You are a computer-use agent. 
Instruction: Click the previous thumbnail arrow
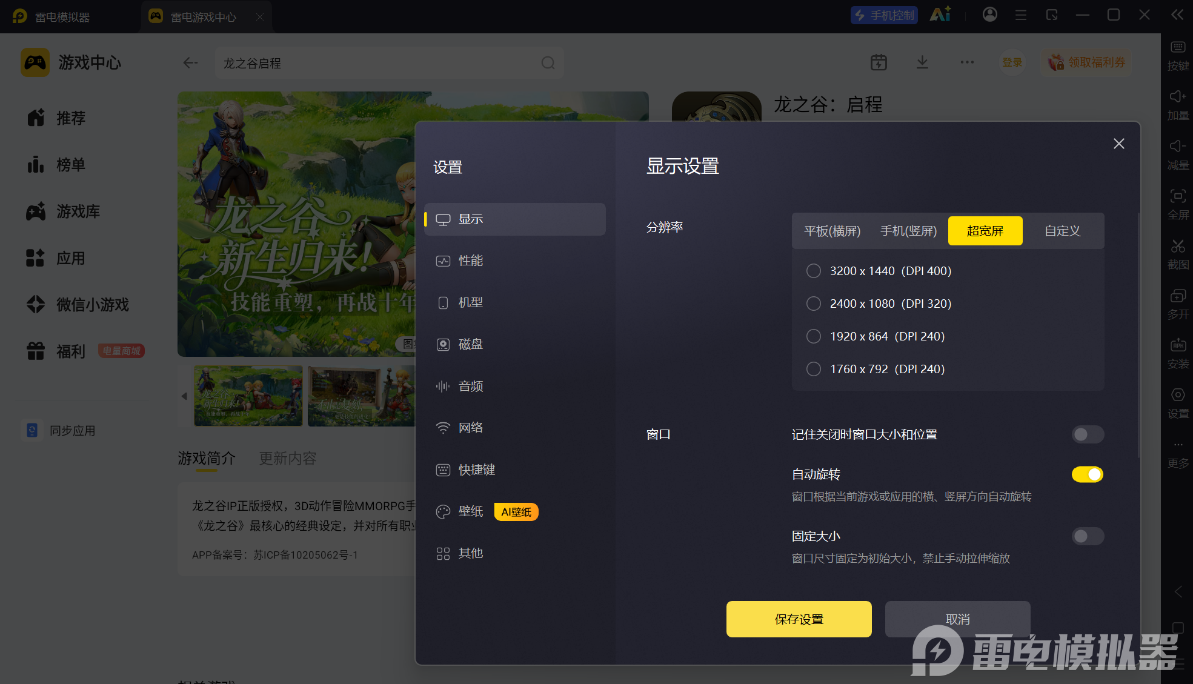[x=184, y=396]
